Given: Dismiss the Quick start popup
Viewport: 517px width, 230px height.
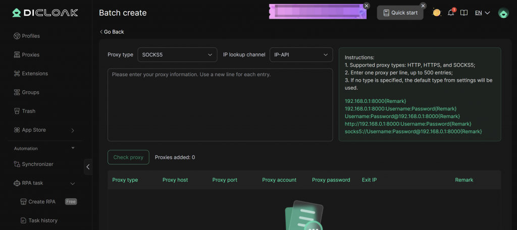Looking at the screenshot, I should pos(423,6).
